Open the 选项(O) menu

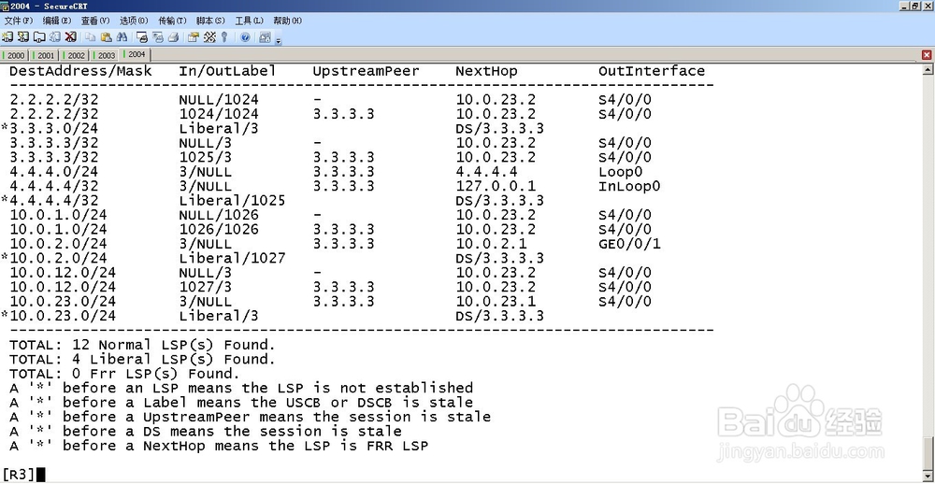pyautogui.click(x=134, y=21)
